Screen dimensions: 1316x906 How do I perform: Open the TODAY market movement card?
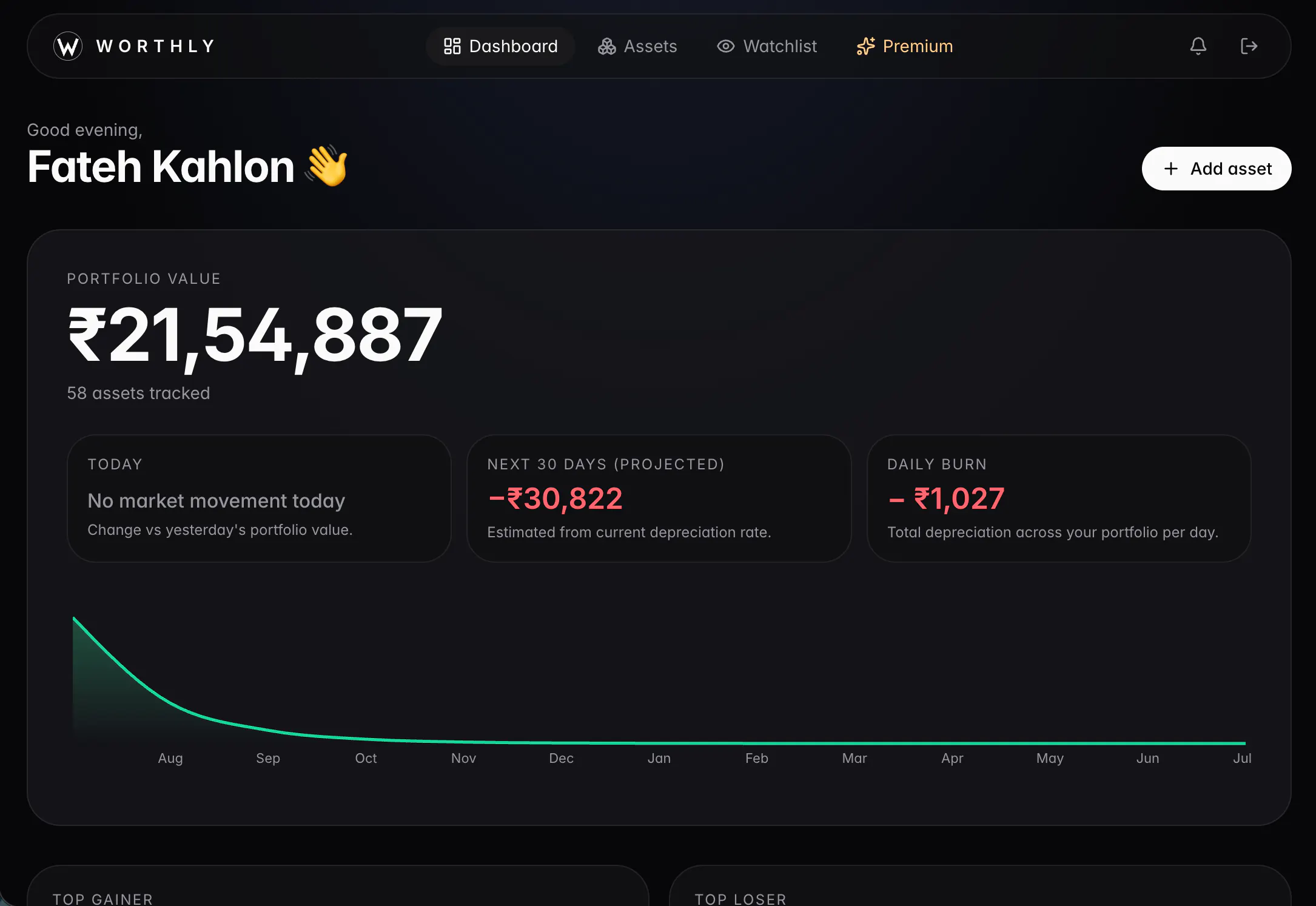click(259, 498)
